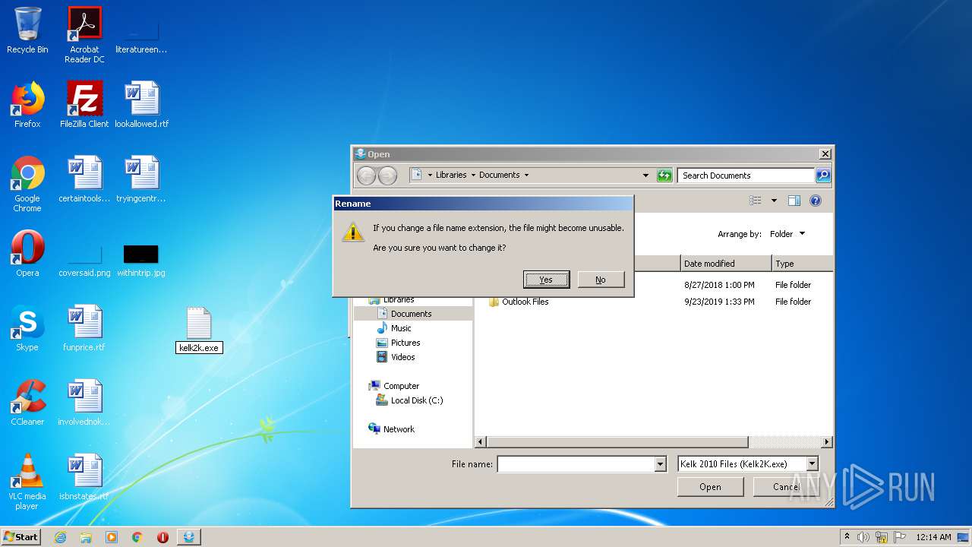Expand the address bar history dropdown

coord(645,175)
